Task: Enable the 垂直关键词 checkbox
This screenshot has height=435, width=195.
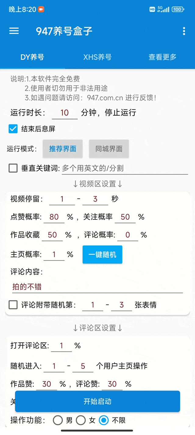Action: (13, 168)
